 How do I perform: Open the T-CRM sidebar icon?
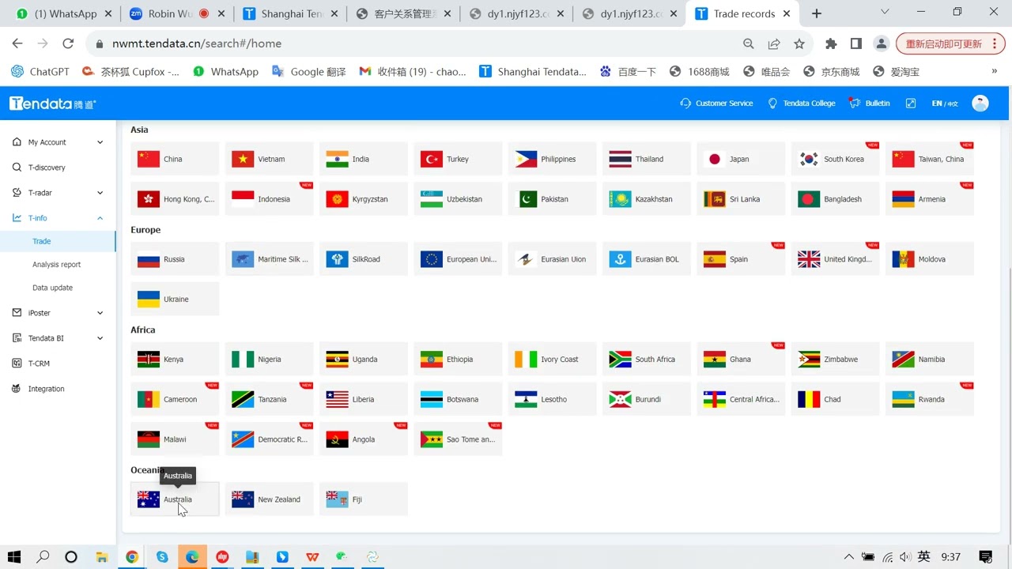click(17, 364)
